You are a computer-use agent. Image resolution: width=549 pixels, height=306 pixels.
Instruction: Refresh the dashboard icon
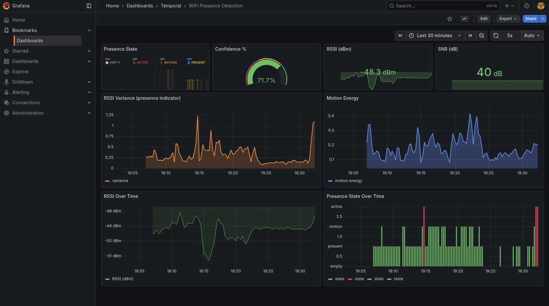point(496,36)
